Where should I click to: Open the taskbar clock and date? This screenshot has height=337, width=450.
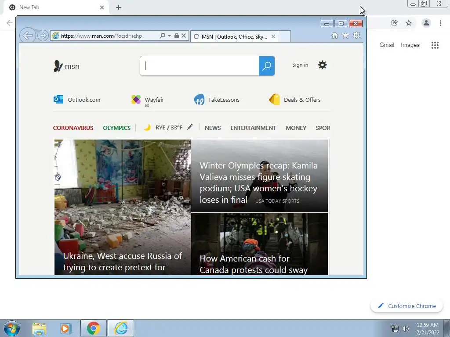428,329
